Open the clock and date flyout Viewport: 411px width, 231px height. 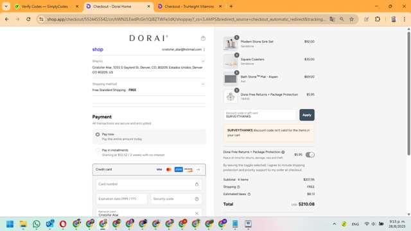click(x=397, y=224)
